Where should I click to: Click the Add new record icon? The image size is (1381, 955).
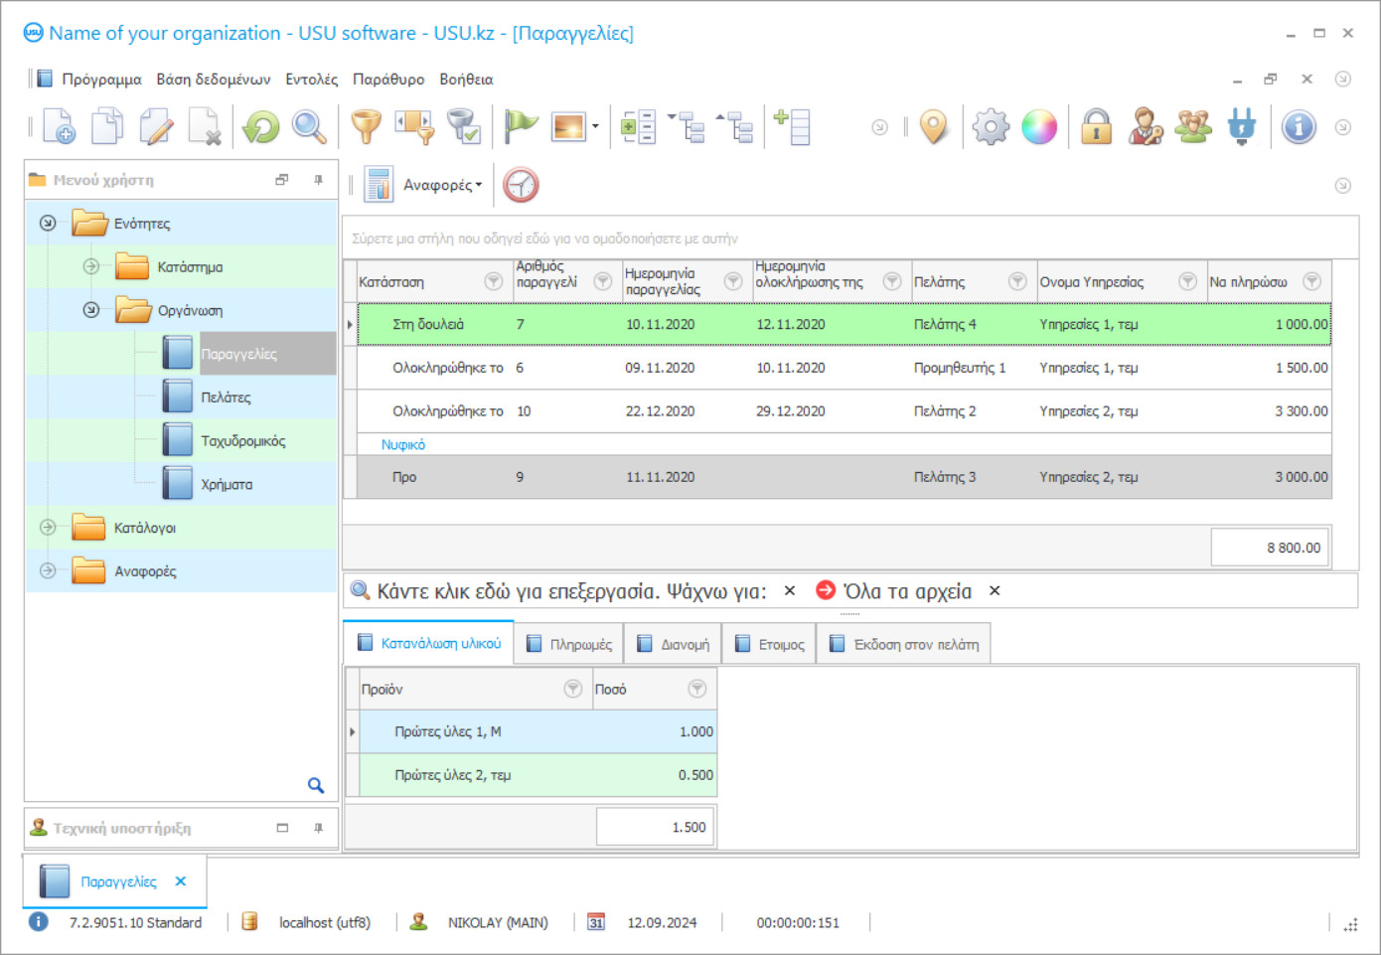coord(59,127)
